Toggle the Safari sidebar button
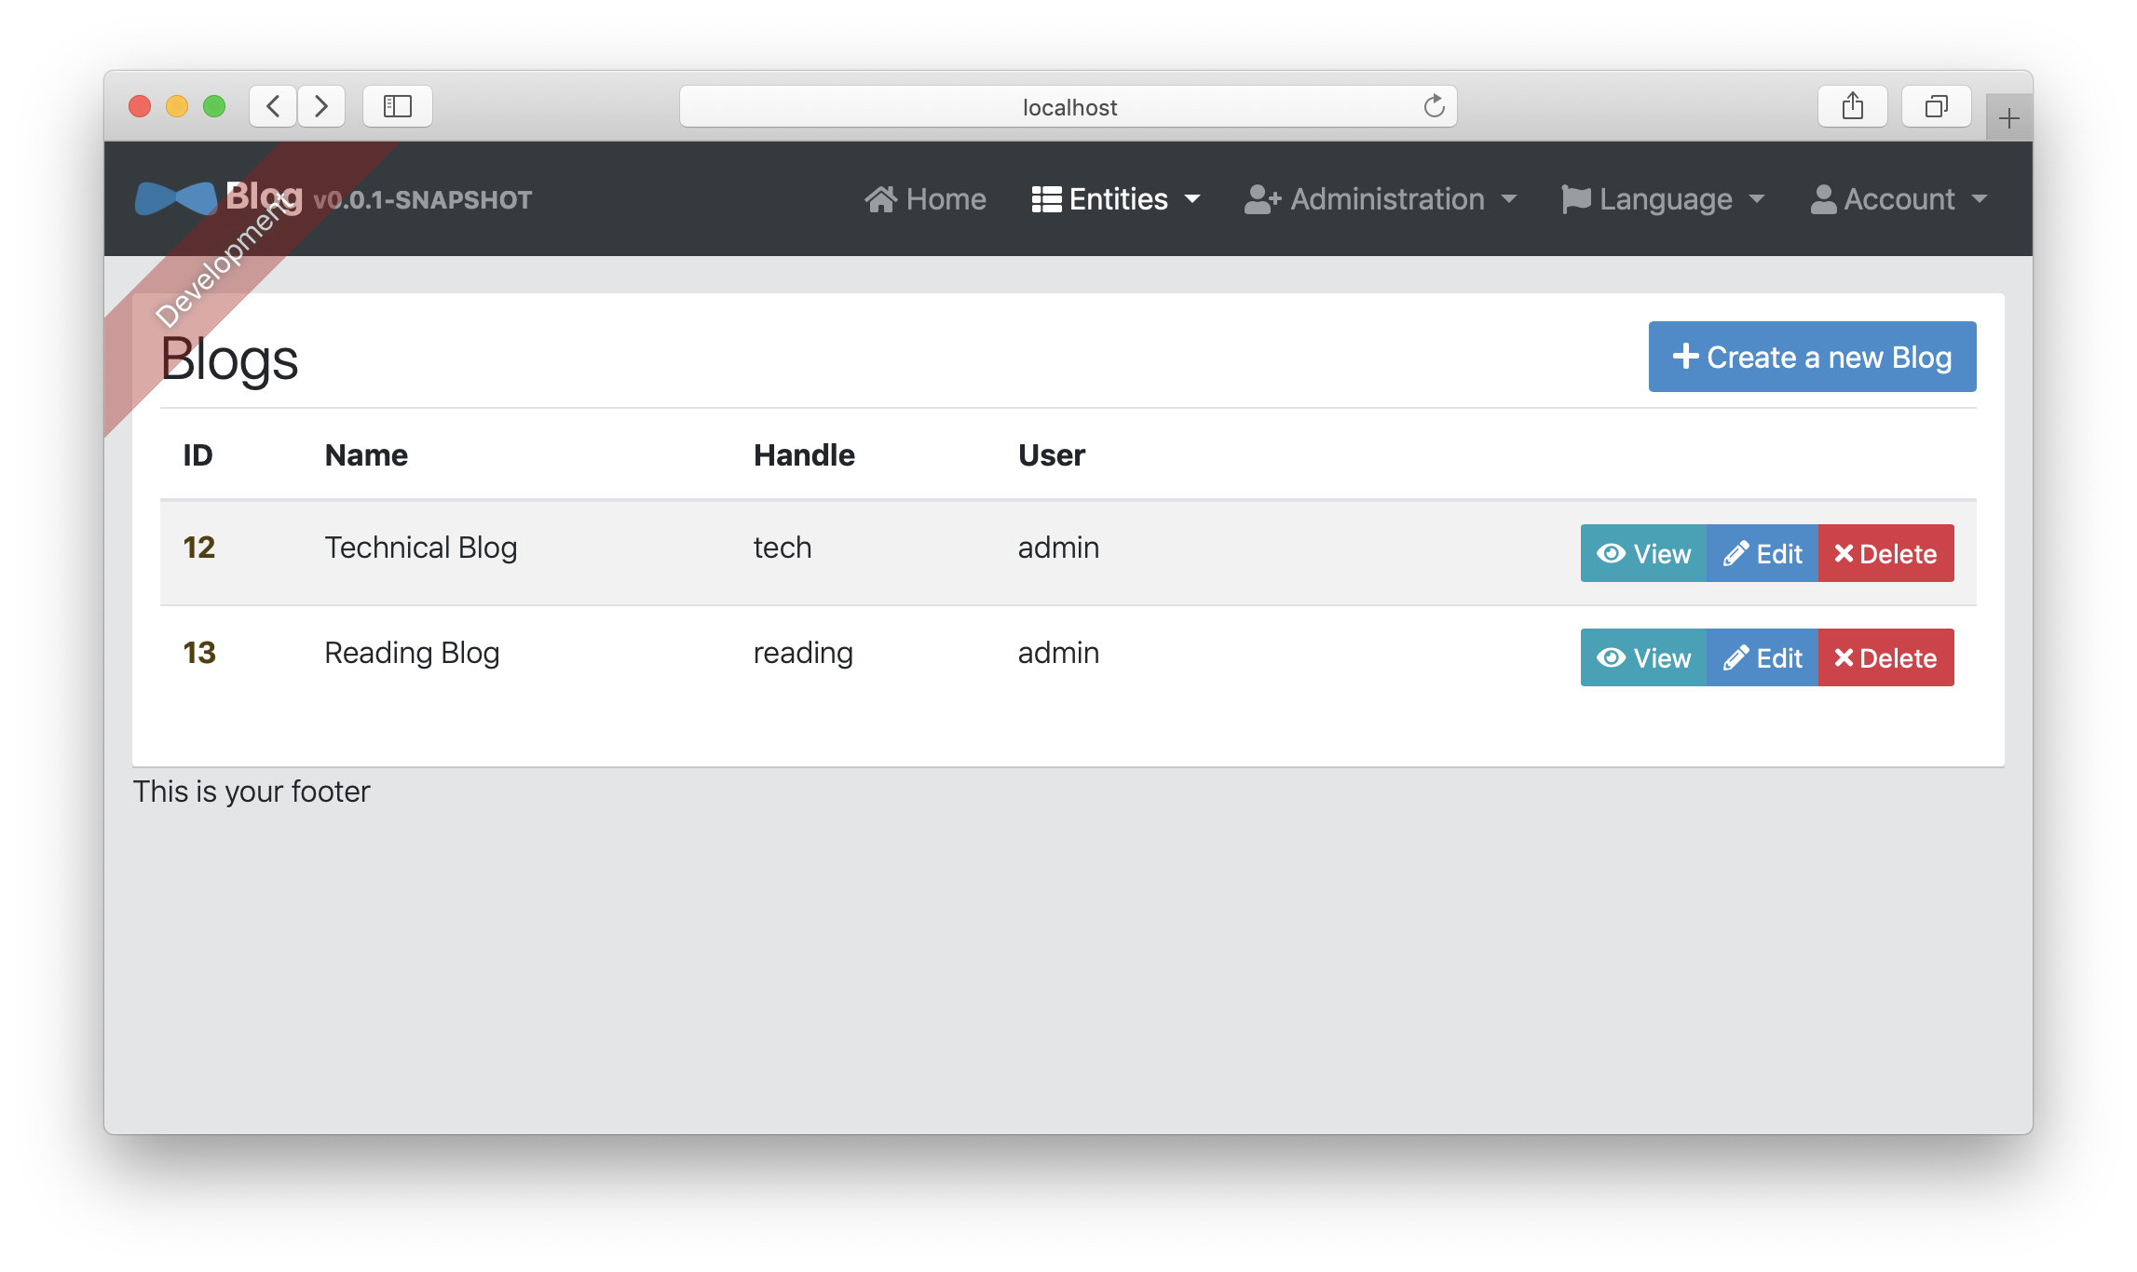The image size is (2137, 1272). 398,106
